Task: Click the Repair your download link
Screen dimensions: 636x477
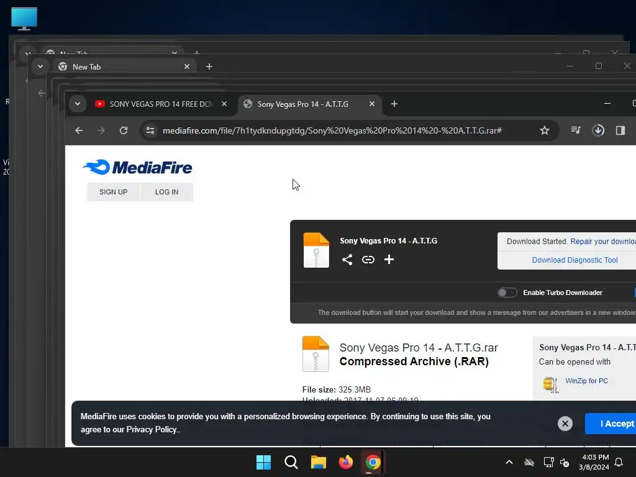Action: tap(603, 242)
